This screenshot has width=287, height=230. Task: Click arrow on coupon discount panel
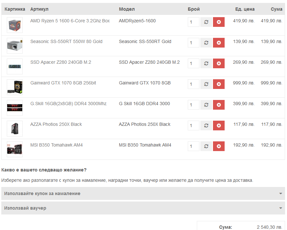tap(281, 193)
